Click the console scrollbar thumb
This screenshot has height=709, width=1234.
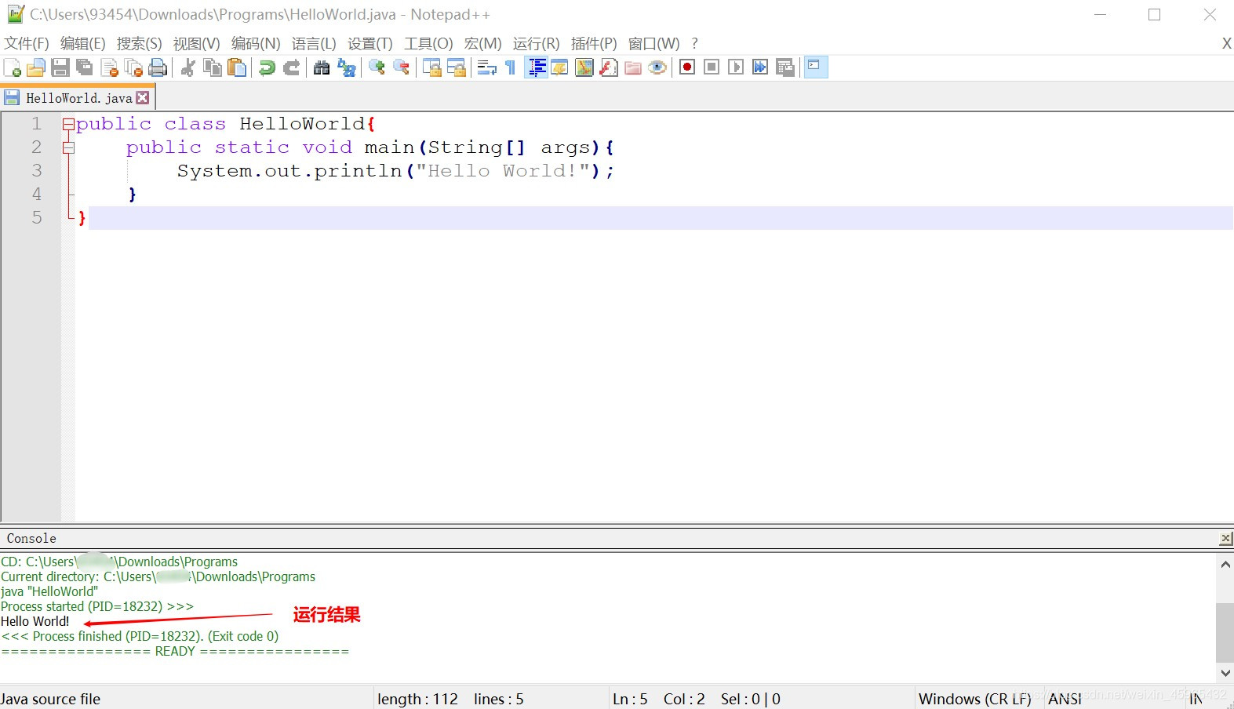1225,633
